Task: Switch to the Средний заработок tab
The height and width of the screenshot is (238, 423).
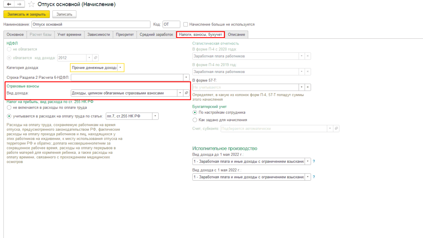Action: [156, 35]
